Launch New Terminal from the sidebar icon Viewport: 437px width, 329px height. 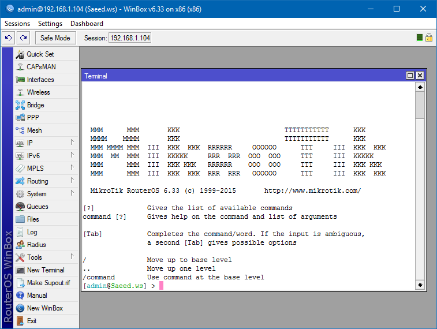click(20, 270)
